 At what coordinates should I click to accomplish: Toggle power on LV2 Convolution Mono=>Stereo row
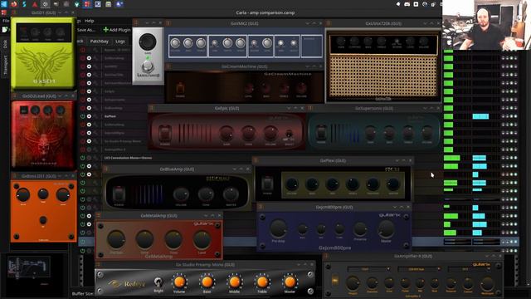coord(83,158)
